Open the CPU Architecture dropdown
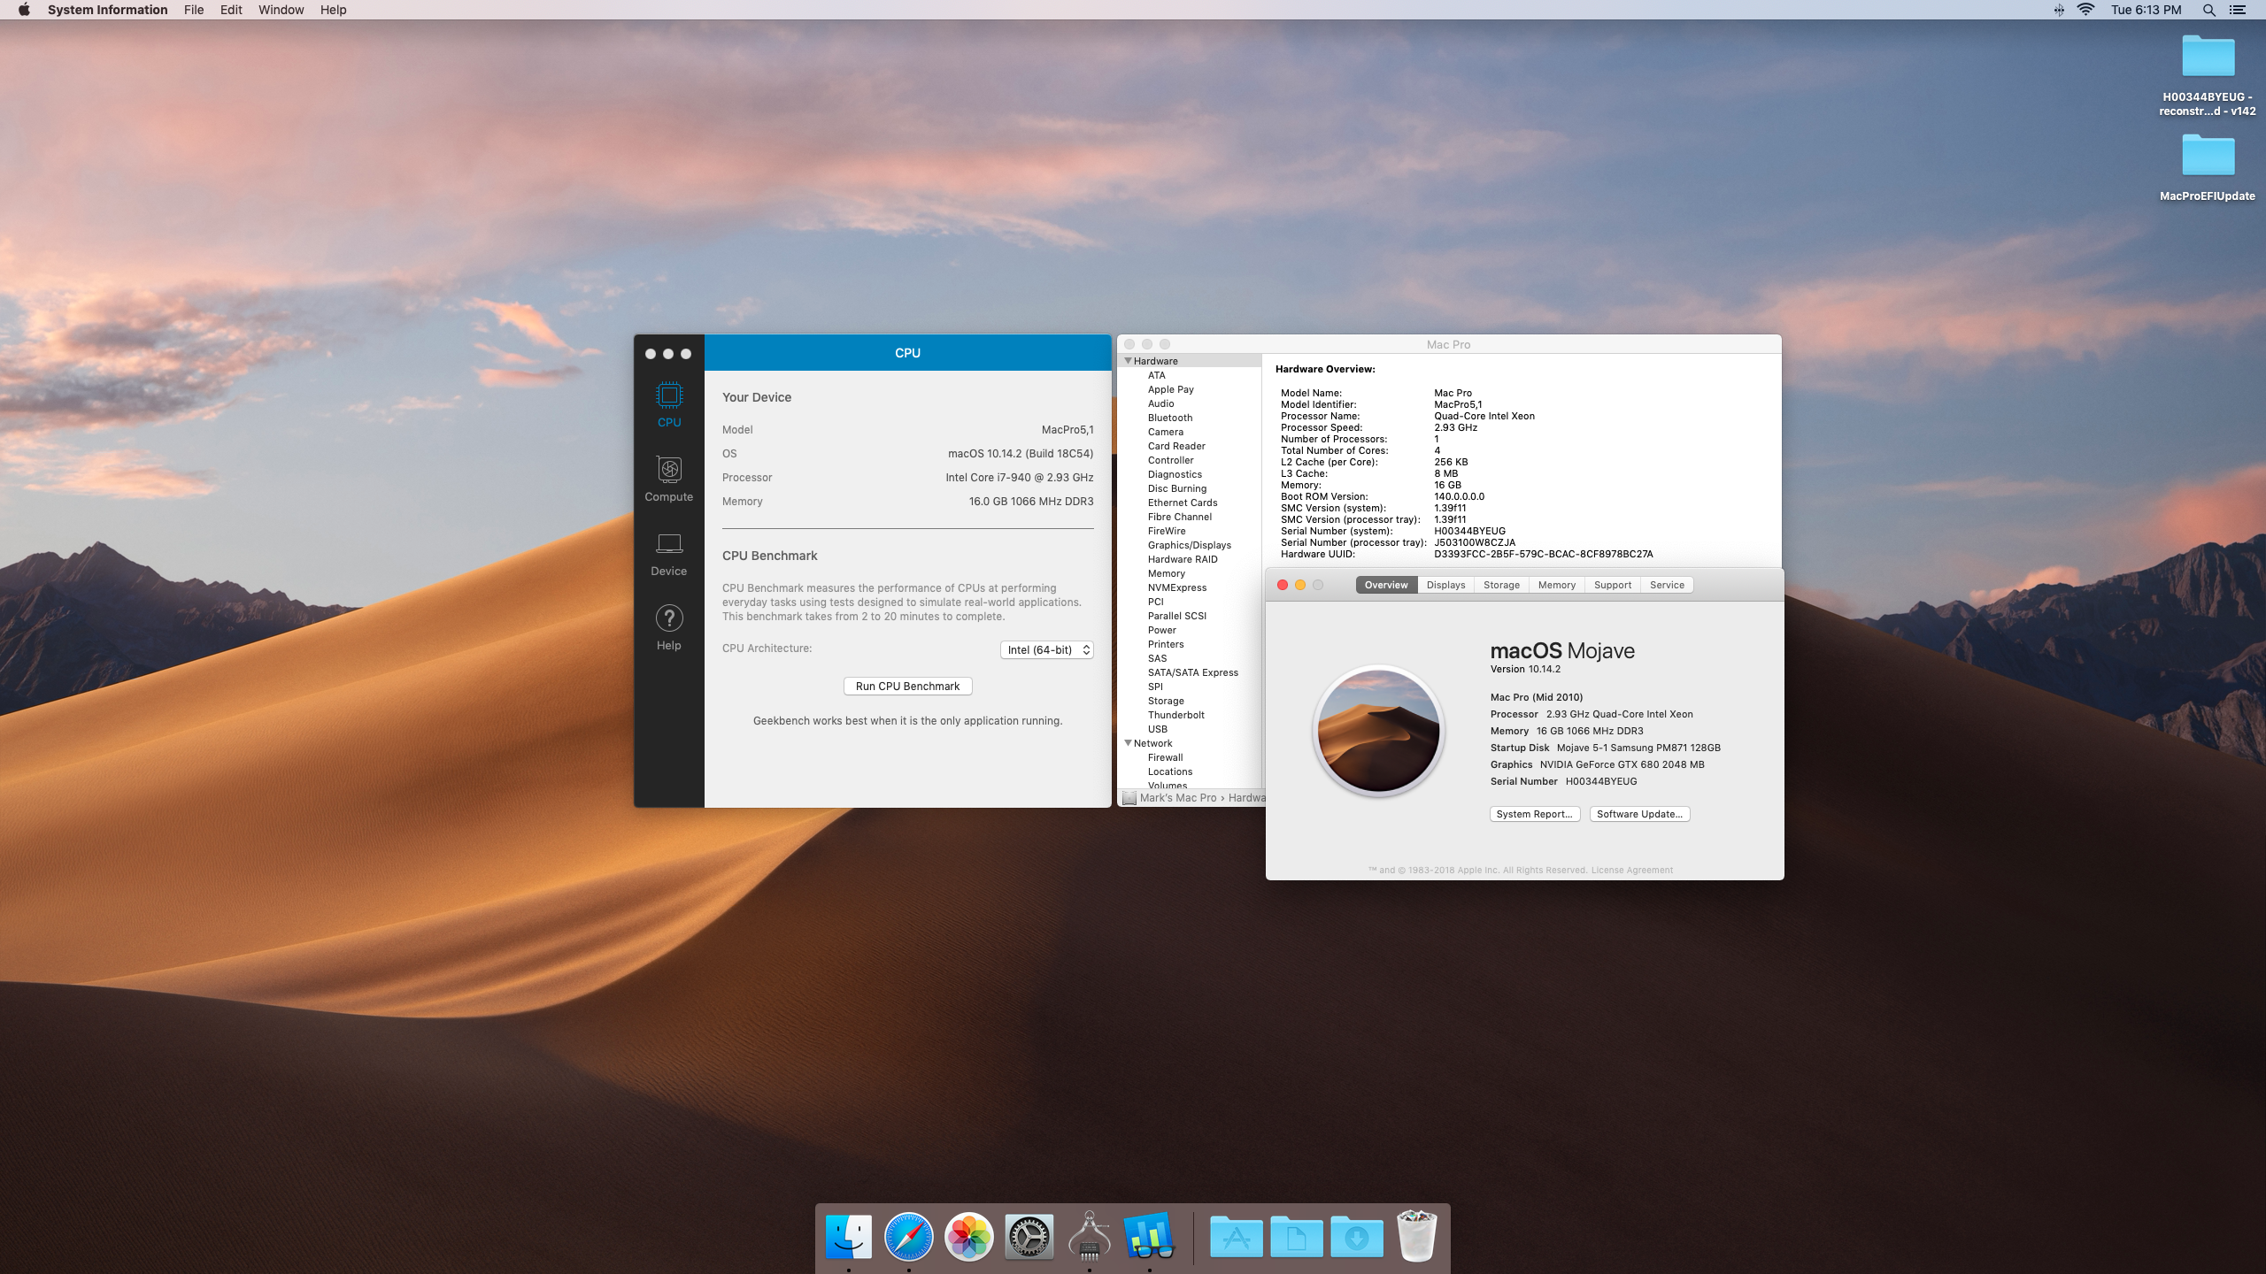 coord(1047,649)
